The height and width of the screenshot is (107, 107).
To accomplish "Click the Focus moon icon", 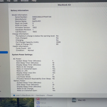I will click(x=38, y=103).
